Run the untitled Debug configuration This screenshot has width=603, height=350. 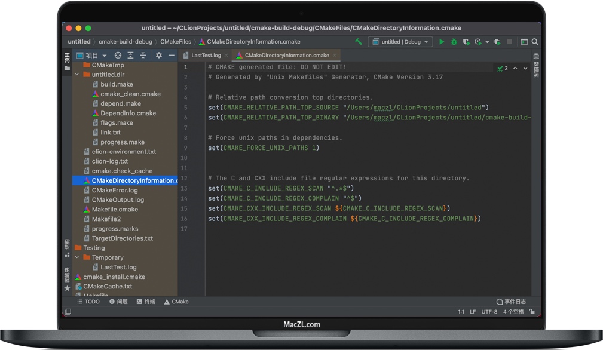pos(442,42)
